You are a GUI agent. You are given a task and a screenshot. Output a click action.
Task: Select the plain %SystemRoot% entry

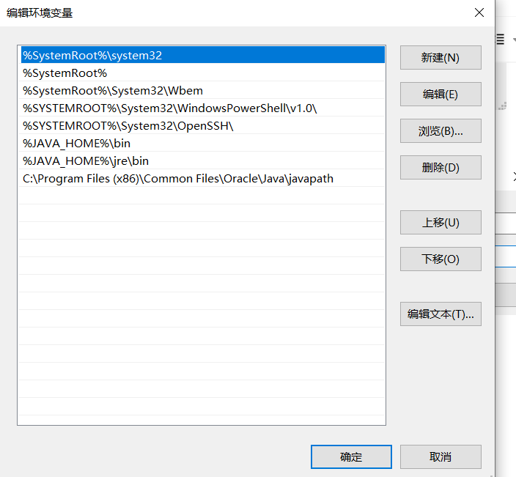point(203,73)
